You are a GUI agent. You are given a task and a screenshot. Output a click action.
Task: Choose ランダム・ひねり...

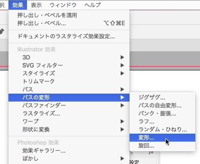pyautogui.click(x=162, y=129)
